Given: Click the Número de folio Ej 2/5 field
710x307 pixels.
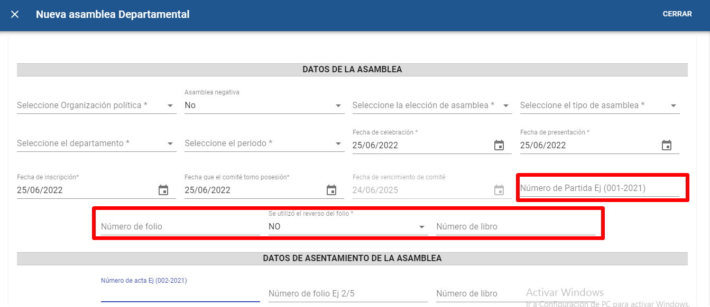Looking at the screenshot, I should pyautogui.click(x=347, y=294).
